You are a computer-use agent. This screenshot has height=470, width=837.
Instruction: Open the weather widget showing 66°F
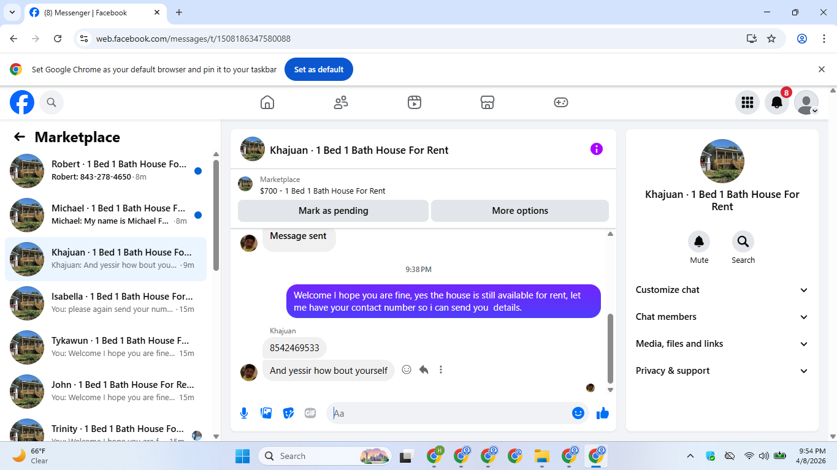pos(31,456)
